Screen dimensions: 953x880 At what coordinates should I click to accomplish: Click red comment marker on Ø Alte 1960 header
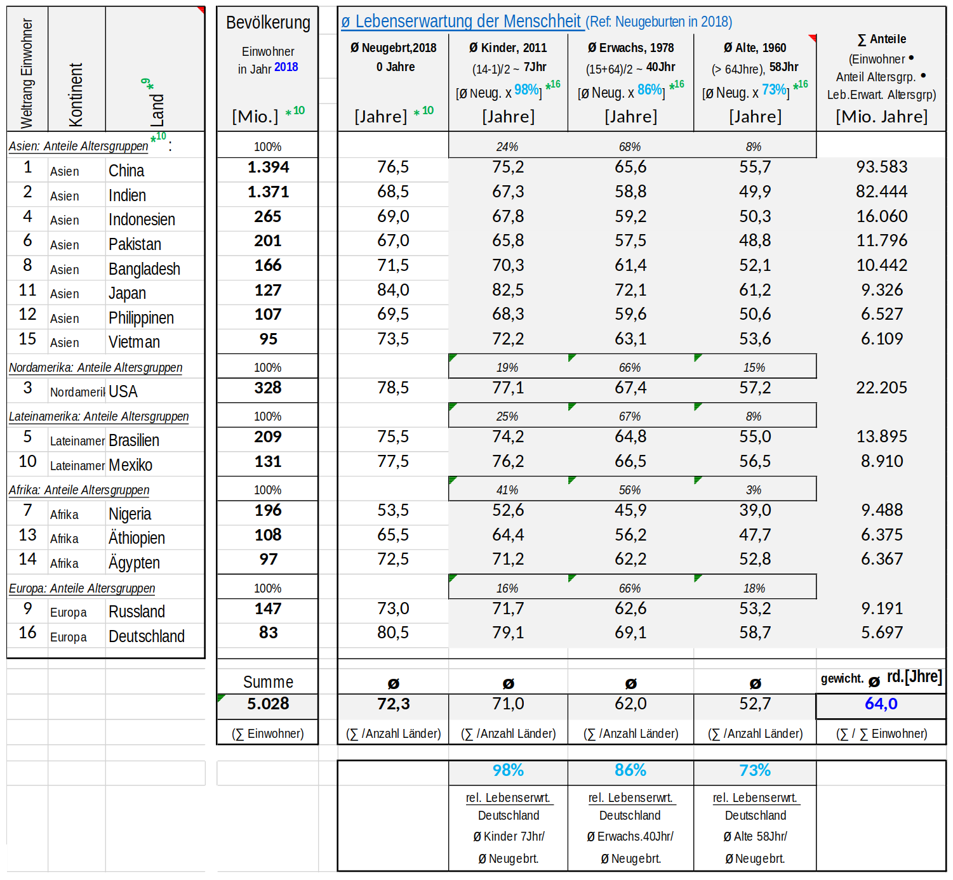click(812, 38)
